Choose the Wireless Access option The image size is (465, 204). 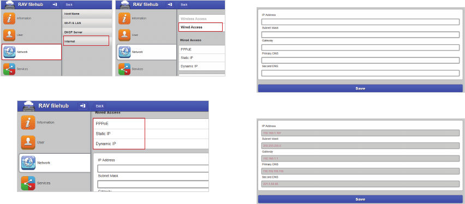point(202,19)
